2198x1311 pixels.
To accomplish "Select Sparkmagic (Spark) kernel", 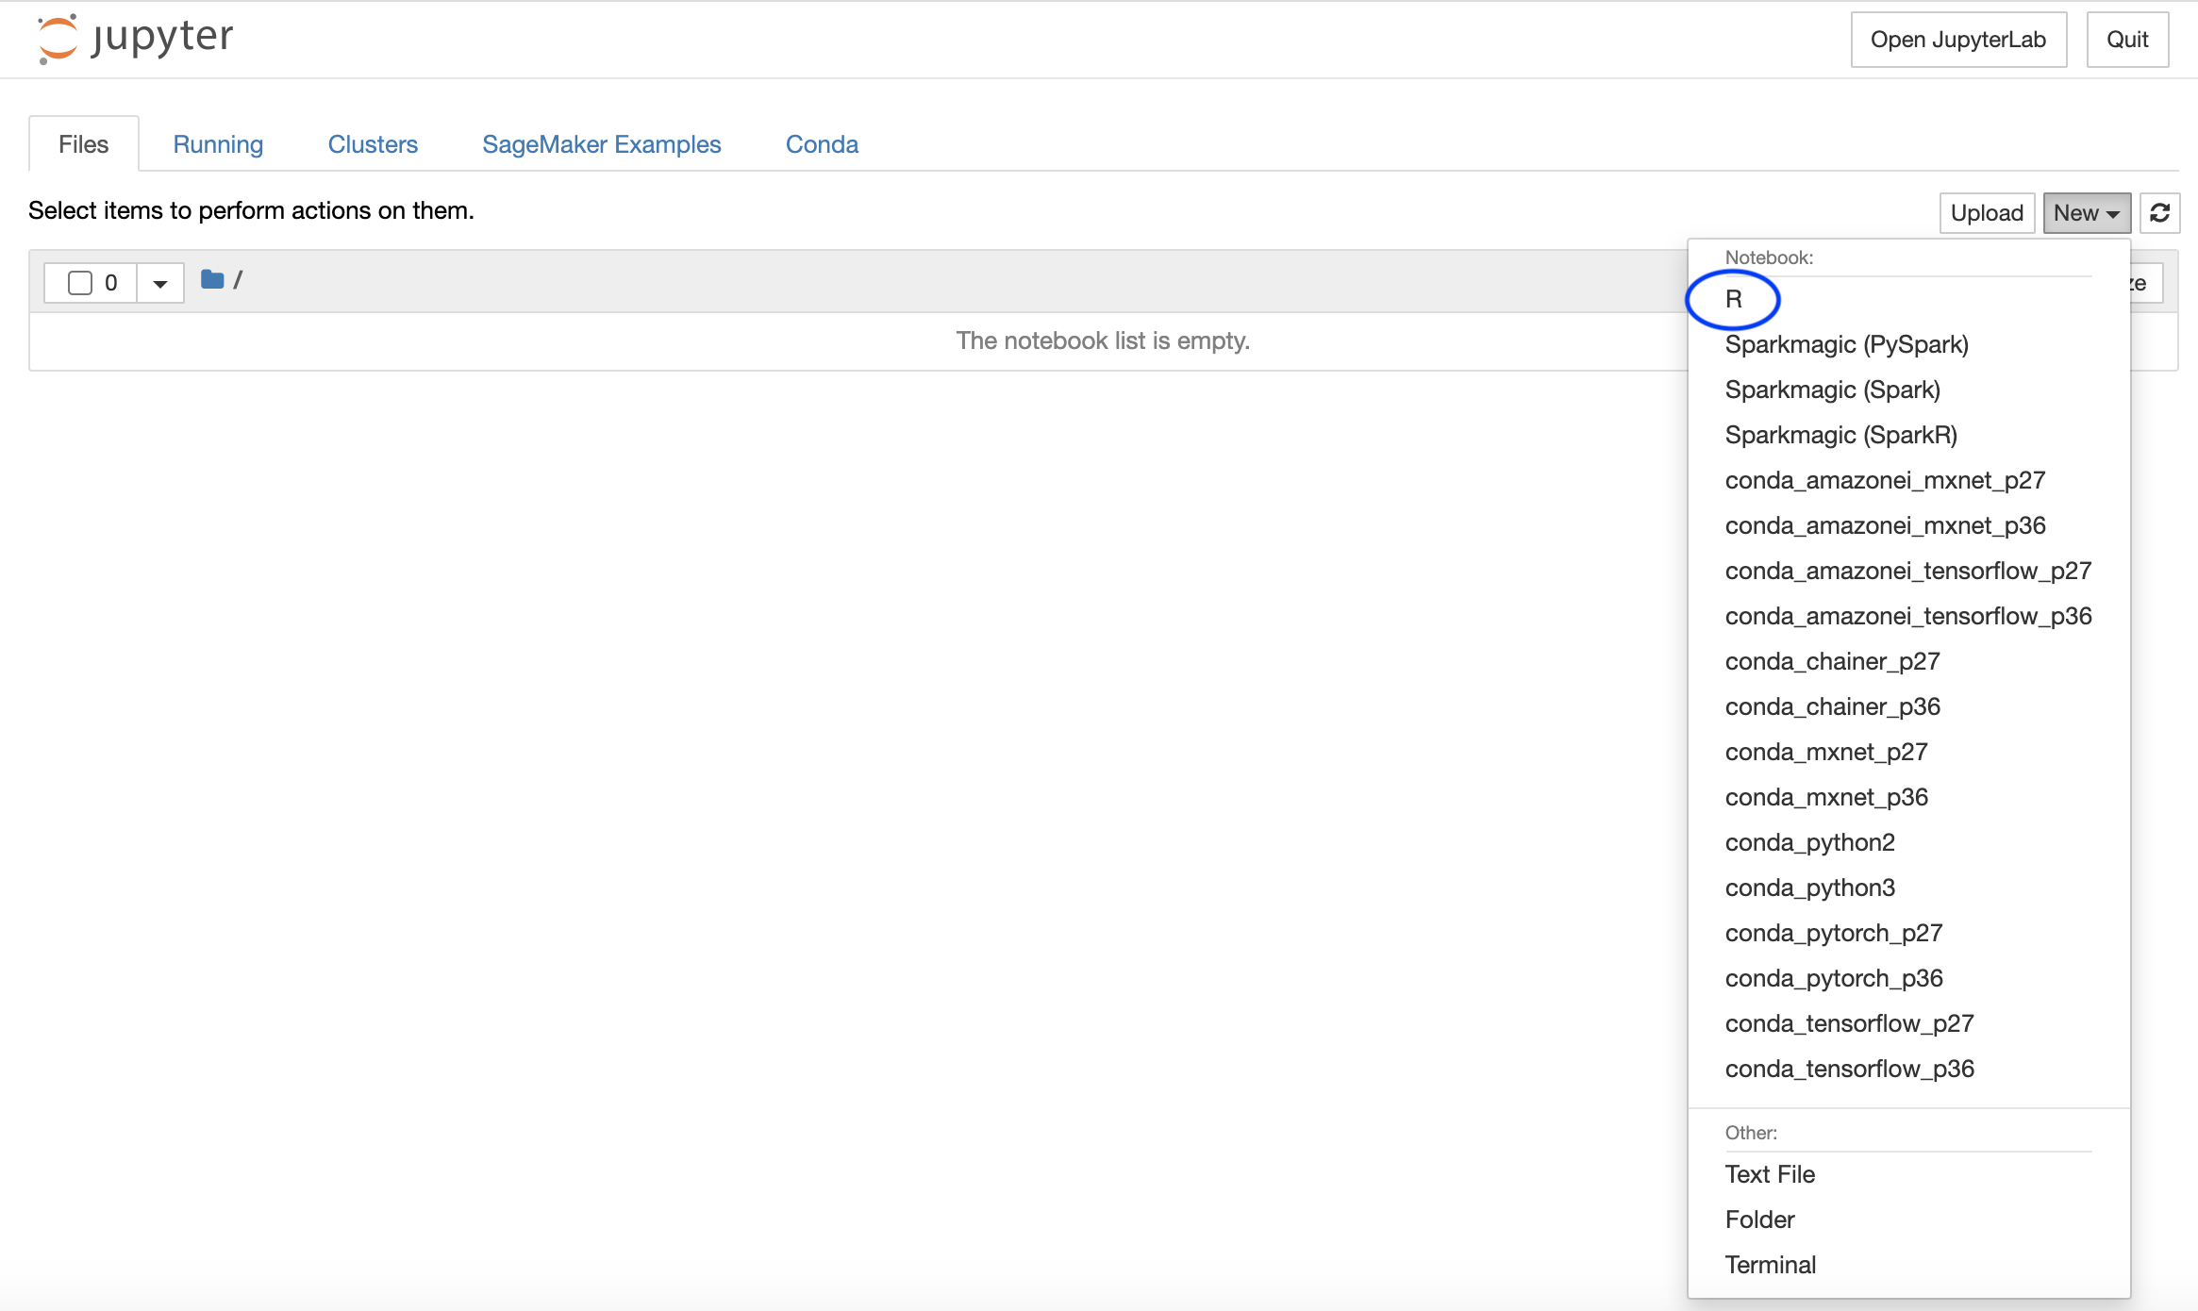I will point(1908,390).
